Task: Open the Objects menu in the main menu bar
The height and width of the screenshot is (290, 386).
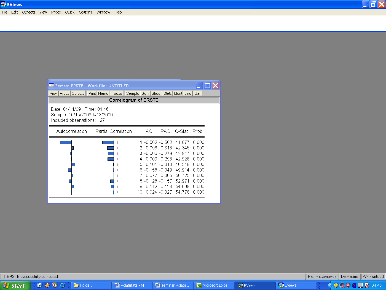Action: [28, 12]
